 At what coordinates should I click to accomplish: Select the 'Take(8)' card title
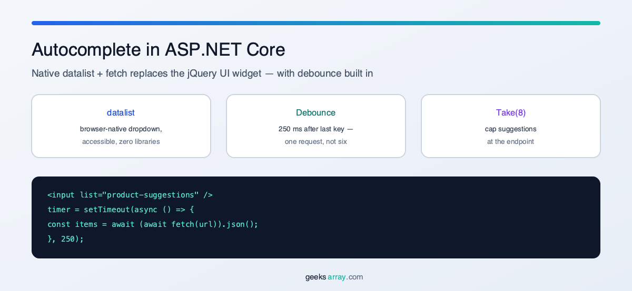[510, 112]
